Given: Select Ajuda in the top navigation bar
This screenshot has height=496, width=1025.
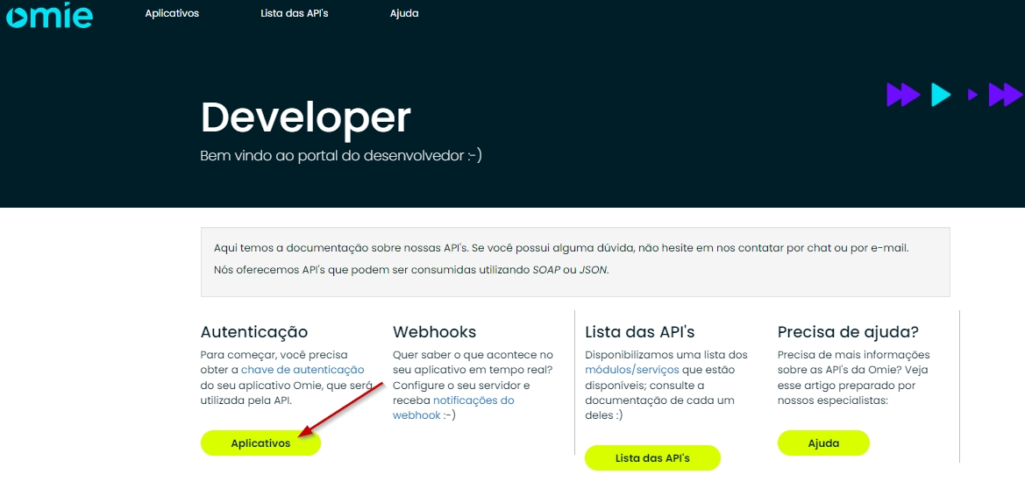Looking at the screenshot, I should click(x=404, y=14).
